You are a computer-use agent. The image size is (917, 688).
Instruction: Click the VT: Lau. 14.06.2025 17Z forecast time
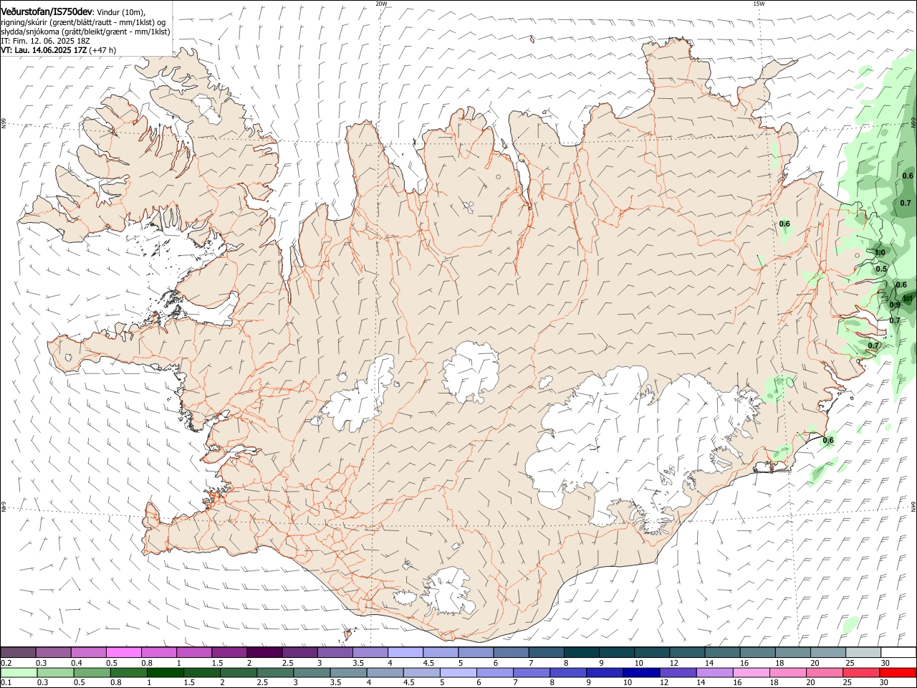point(43,50)
